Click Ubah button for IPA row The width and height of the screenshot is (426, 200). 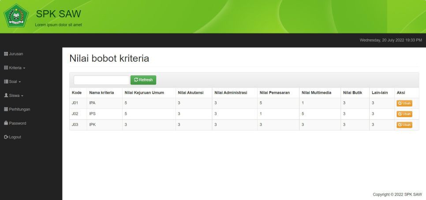404,103
